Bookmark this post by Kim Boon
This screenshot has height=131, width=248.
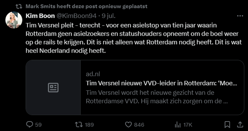coord(227,124)
